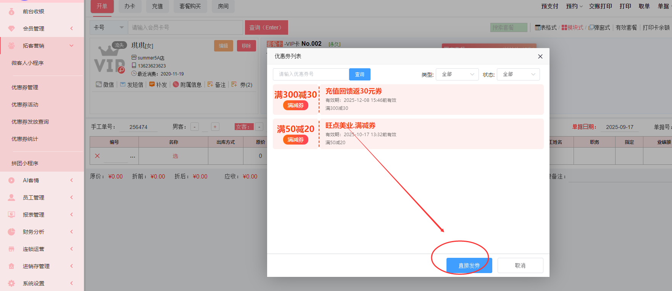
Task: Switch to the 办卡 tab
Action: click(130, 6)
